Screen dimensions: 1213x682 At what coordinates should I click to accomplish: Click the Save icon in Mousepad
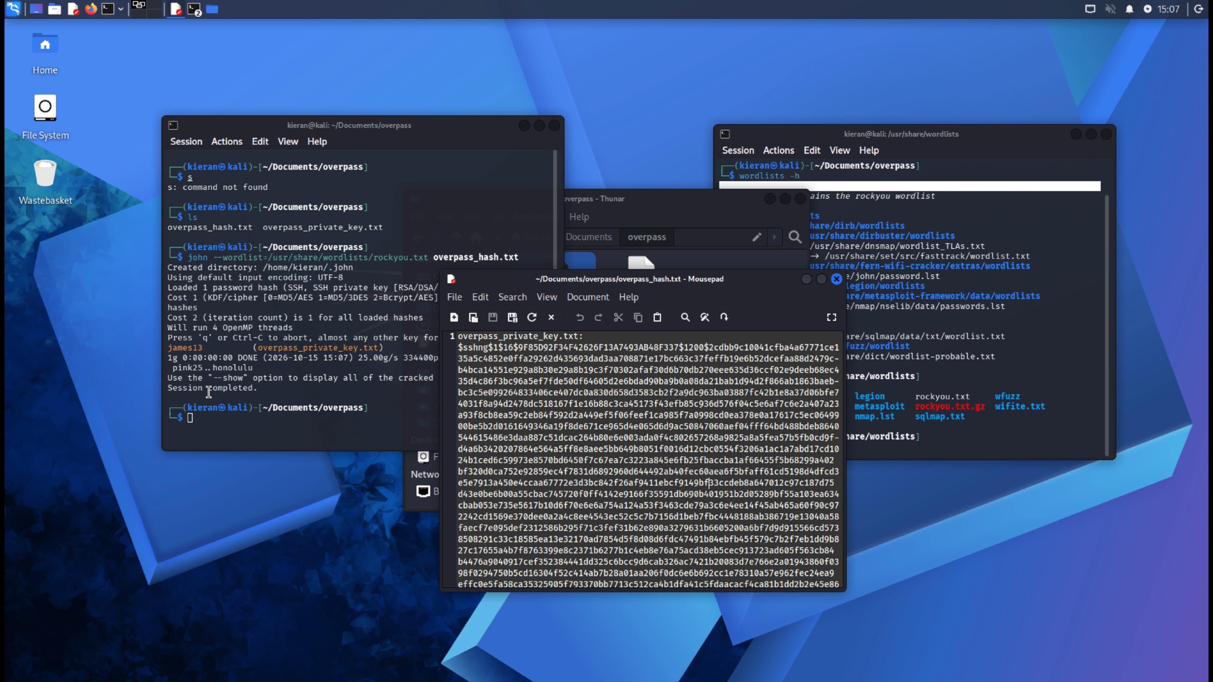(x=492, y=317)
